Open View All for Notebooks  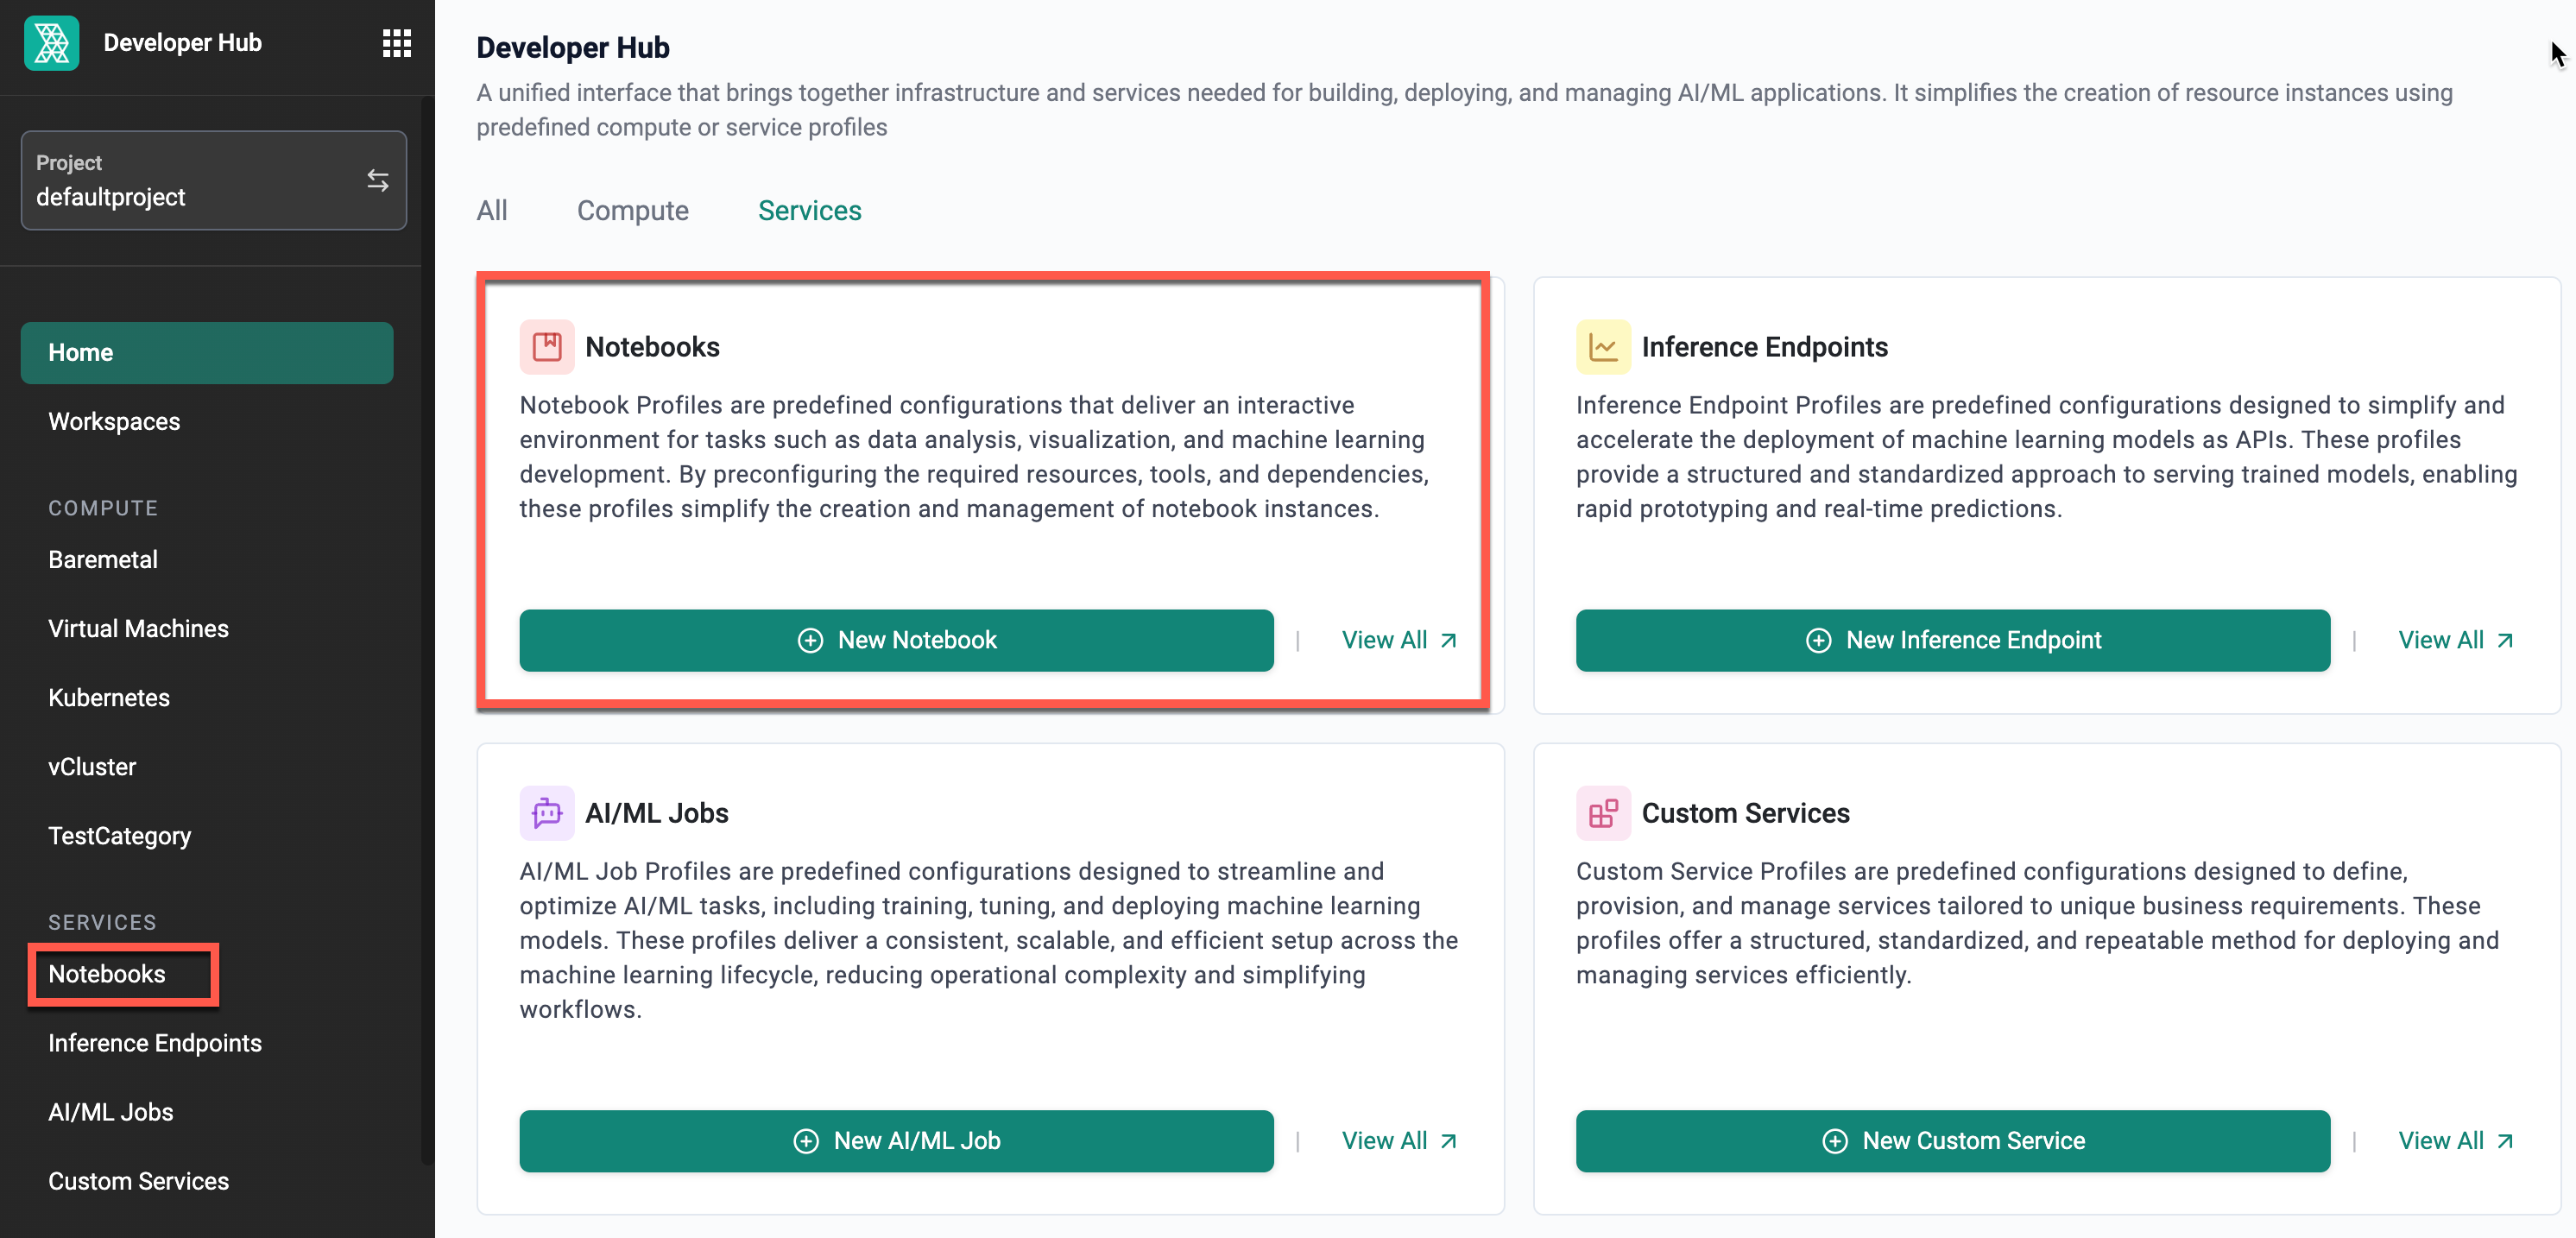(x=1399, y=640)
